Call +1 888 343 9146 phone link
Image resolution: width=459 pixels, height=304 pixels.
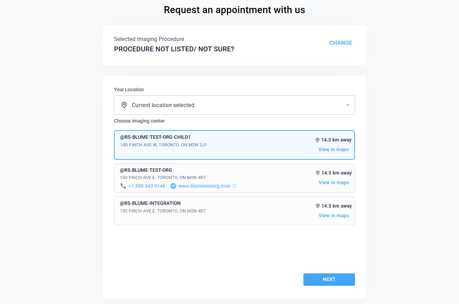point(147,186)
